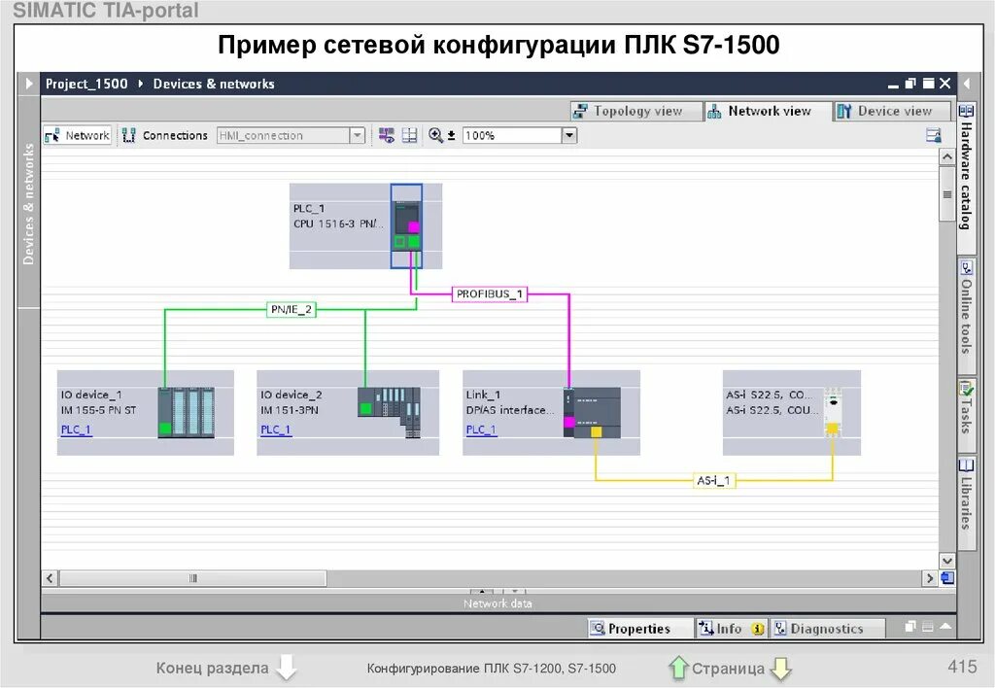
Task: Select the Link_1 name label
Action: (483, 395)
